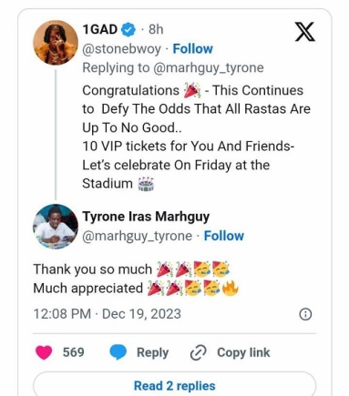Image resolution: width=349 pixels, height=396 pixels.
Task: Click the 8h time marker
Action: pos(156,30)
